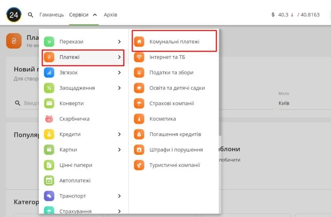Click the Страхування teal umbrella icon
This screenshot has height=217, width=331.
pyautogui.click(x=49, y=210)
